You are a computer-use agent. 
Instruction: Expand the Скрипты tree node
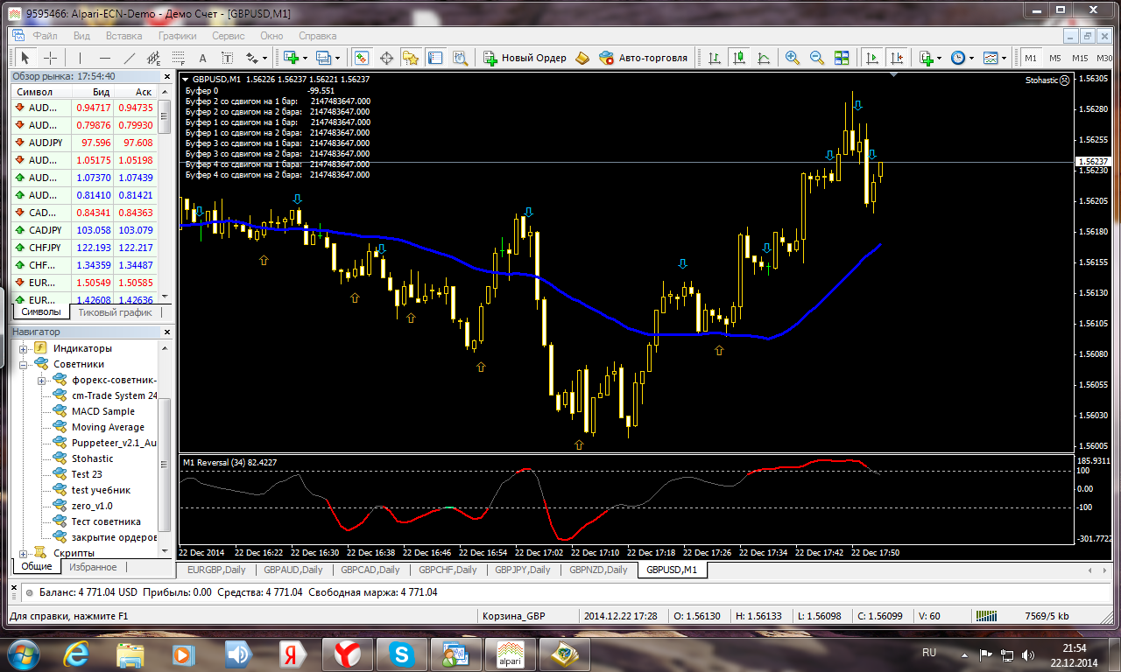point(23,553)
